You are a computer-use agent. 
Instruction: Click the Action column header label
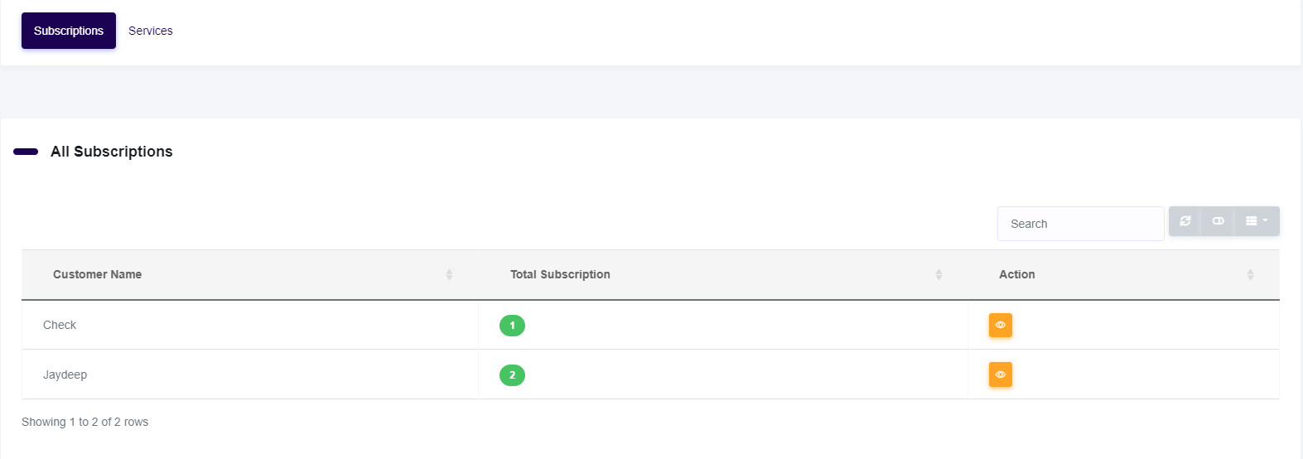coord(1016,274)
